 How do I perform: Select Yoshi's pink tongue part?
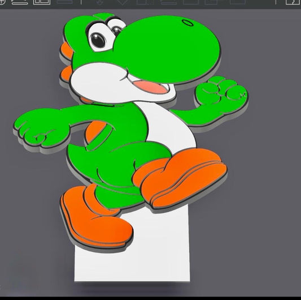tap(151, 87)
